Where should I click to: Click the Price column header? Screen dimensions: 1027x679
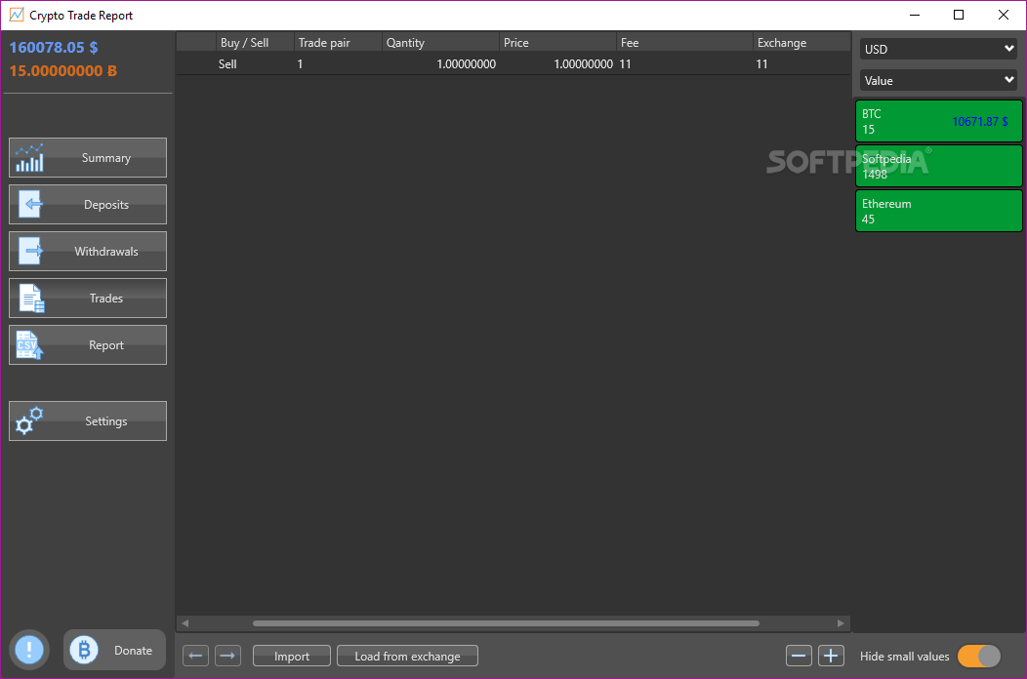558,43
